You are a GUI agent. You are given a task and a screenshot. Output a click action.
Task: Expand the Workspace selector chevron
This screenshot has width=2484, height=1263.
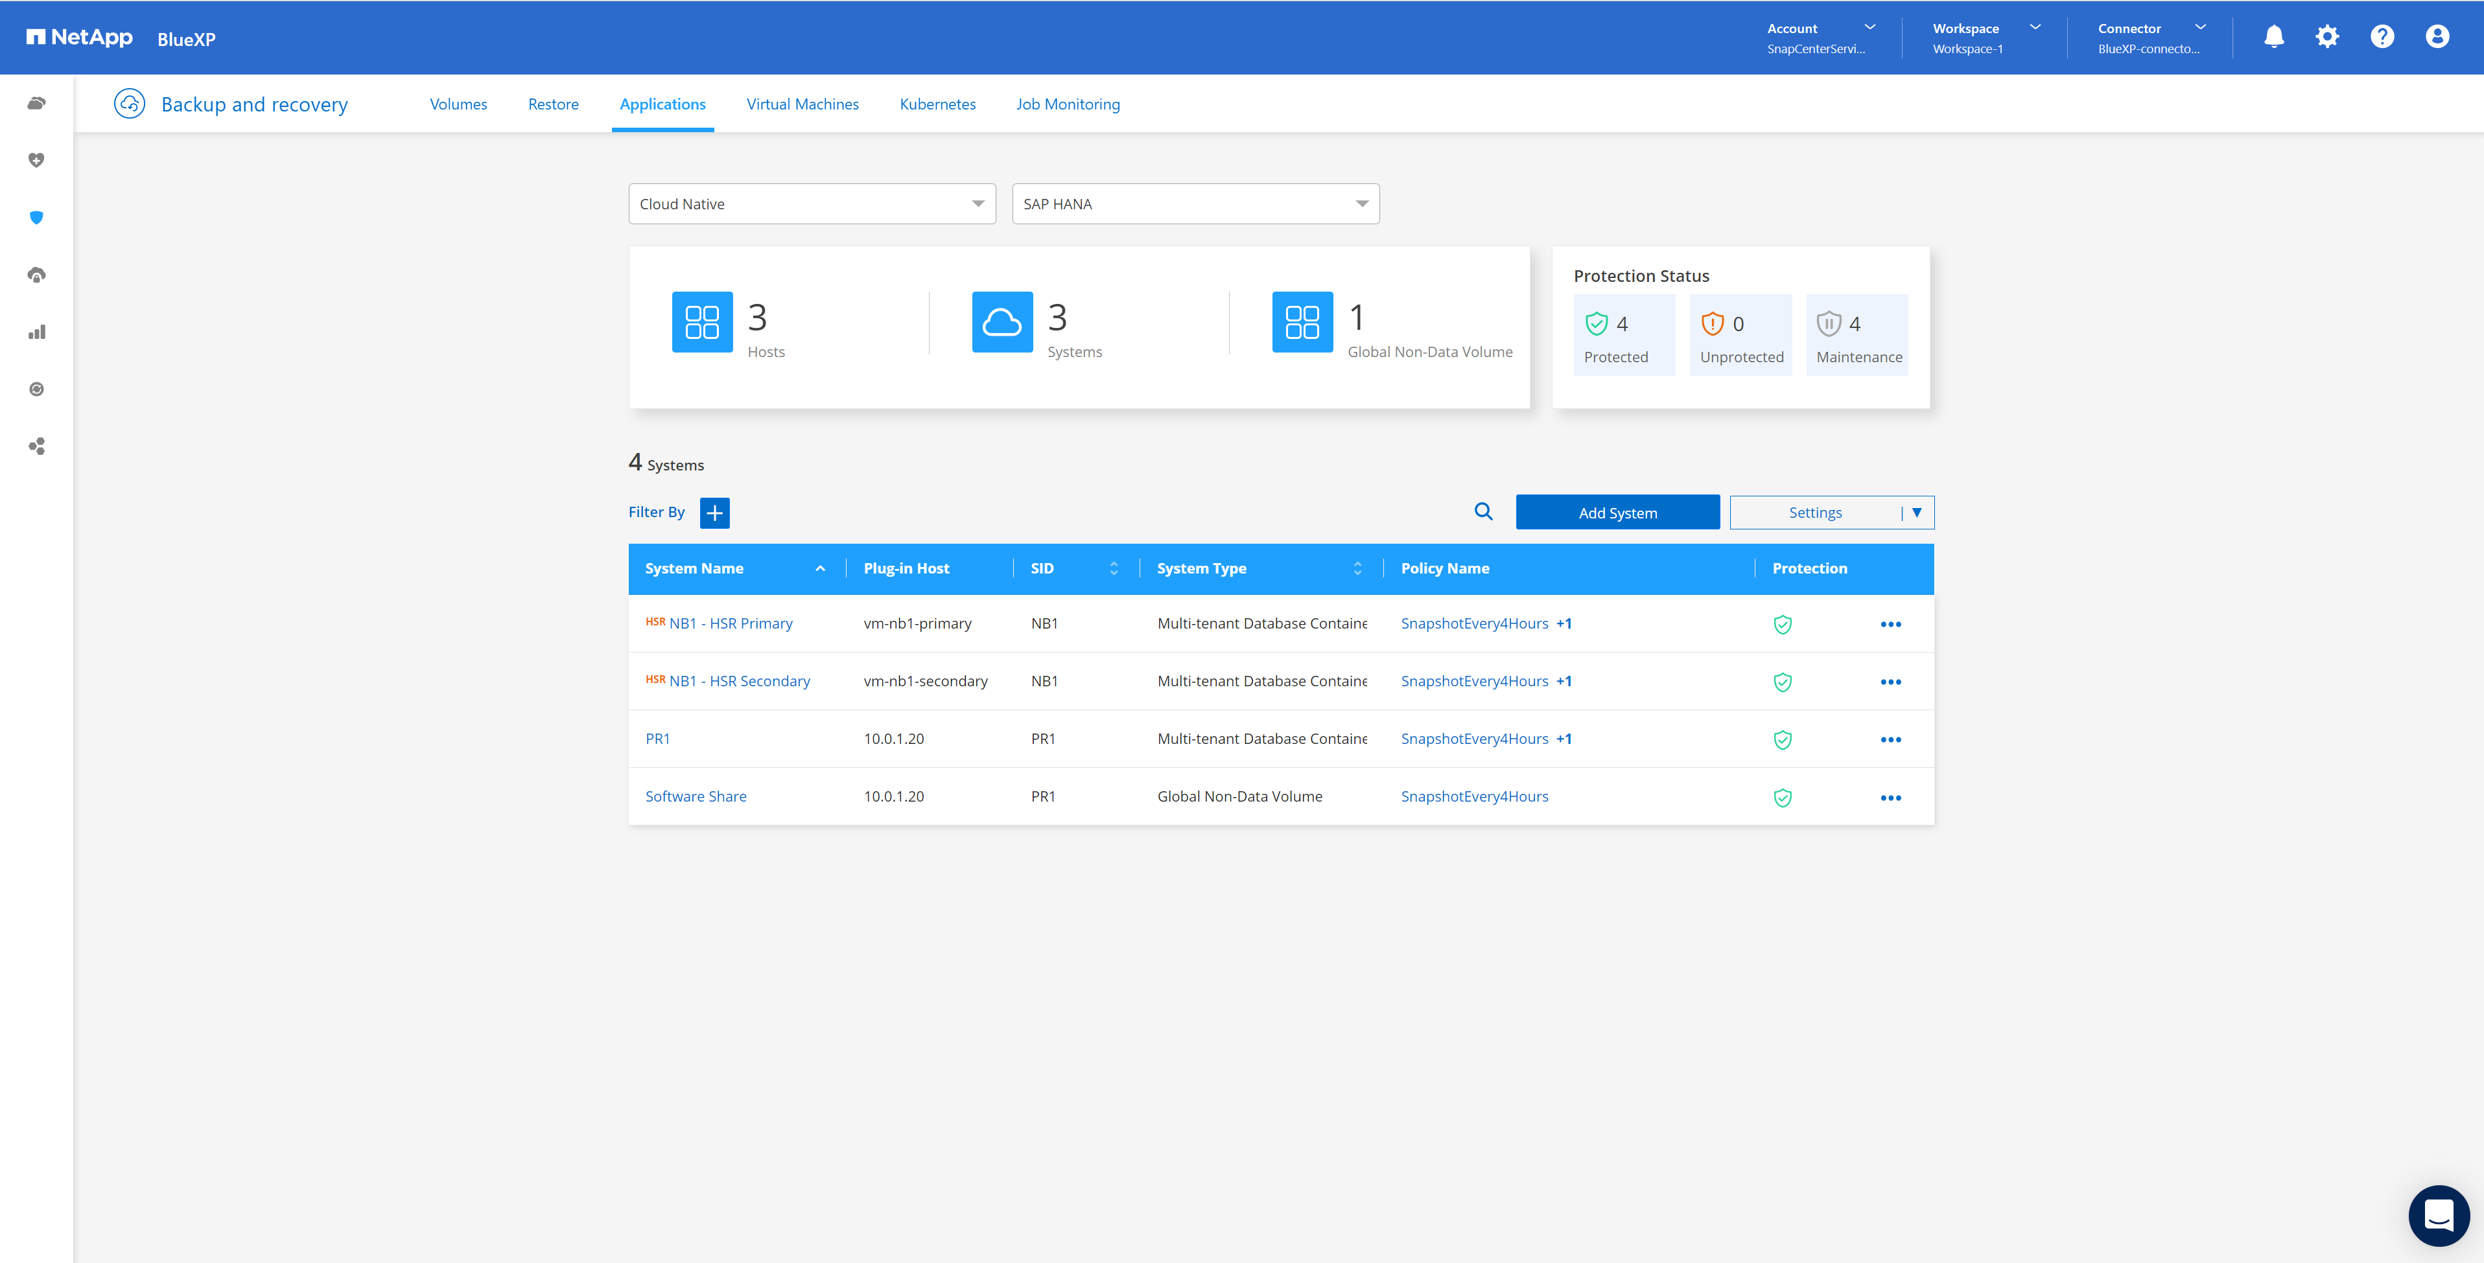coord(2035,28)
